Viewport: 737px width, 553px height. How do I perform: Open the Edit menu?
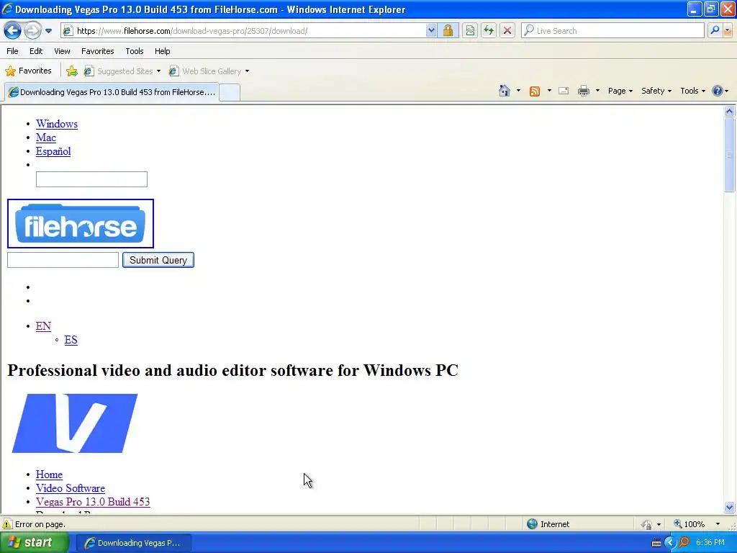36,51
